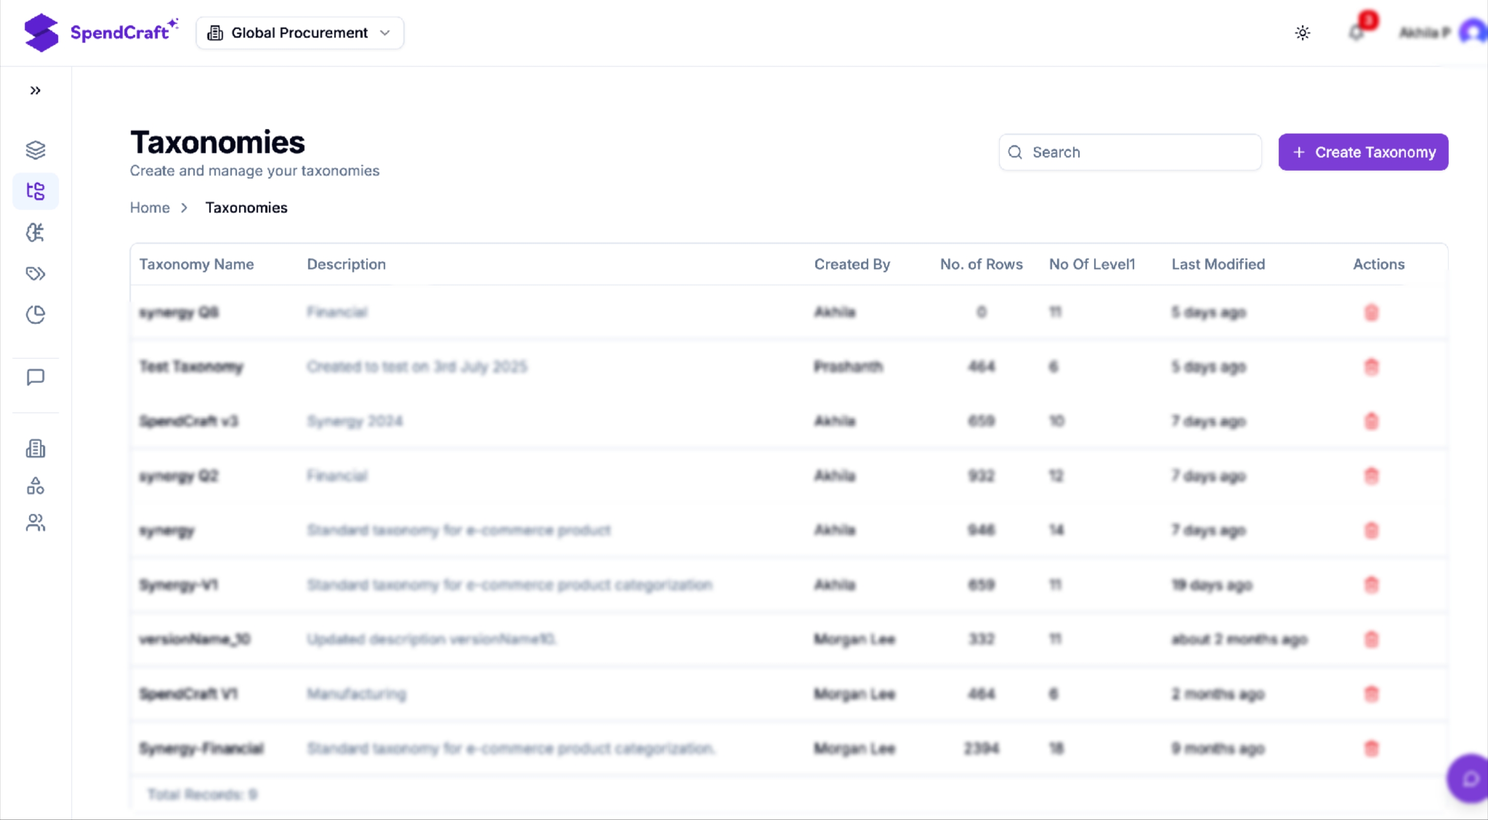The image size is (1488, 820).
Task: Open the layers stack sidebar icon
Action: pyautogui.click(x=35, y=150)
